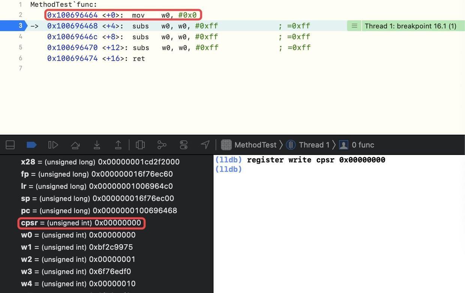
Task: Select 0 func stack frame
Action: coord(357,145)
